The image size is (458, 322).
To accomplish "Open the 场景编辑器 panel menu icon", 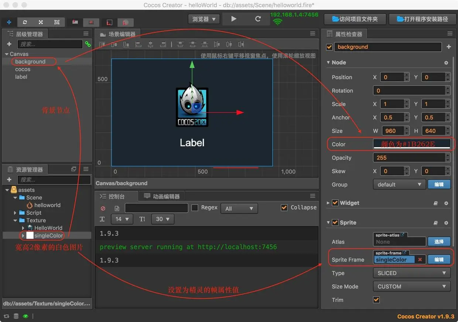I will pyautogui.click(x=312, y=34).
